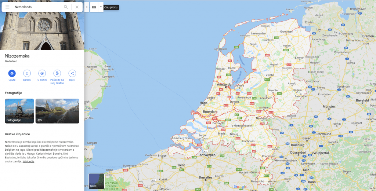The image size is (376, 191).
Task: Click Bielefeld label on map
Action: 362,100
